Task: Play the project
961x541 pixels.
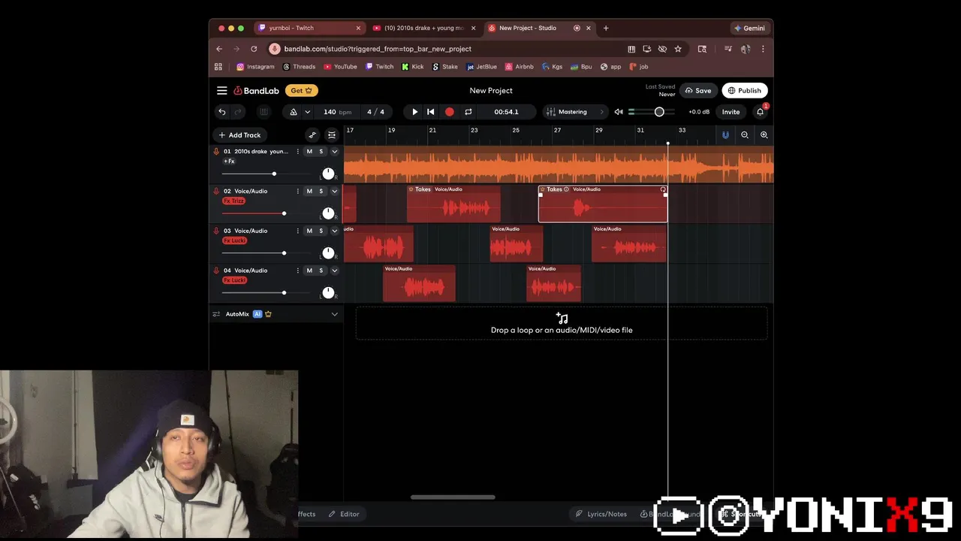Action: tap(414, 112)
